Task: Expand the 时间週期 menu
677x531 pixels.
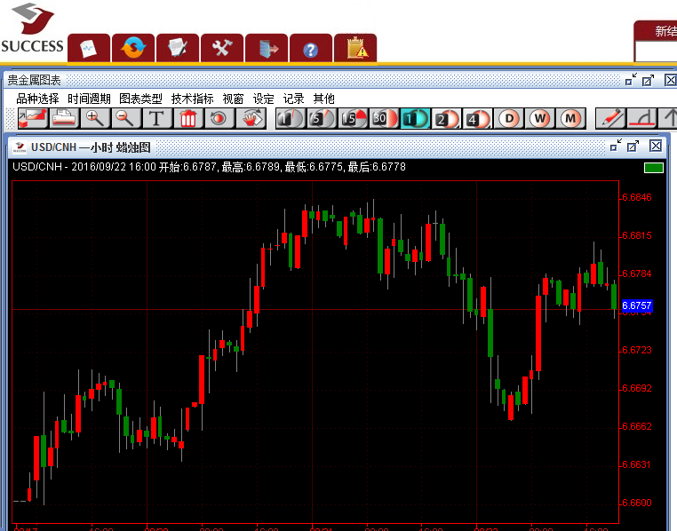Action: 89,99
